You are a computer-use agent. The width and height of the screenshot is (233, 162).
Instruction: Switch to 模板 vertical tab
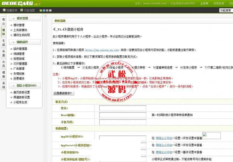[x=4, y=74]
